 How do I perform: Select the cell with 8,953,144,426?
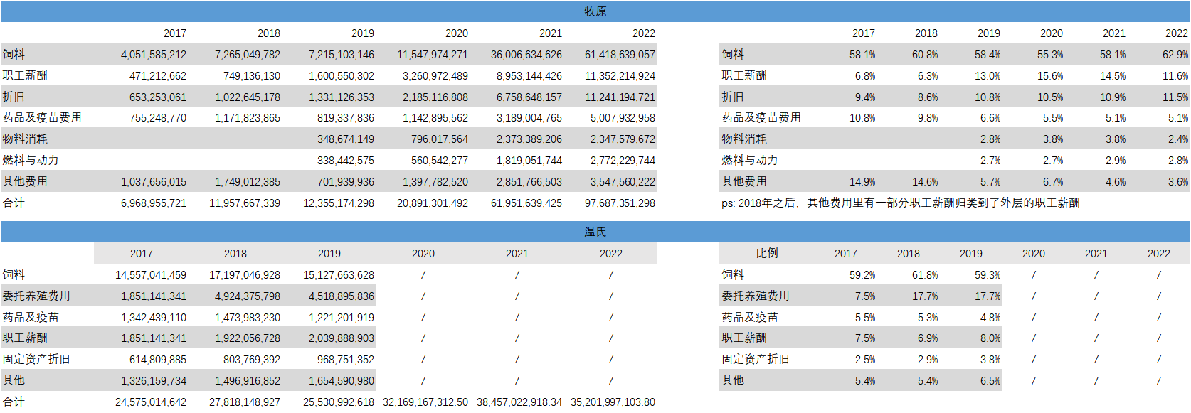[529, 76]
